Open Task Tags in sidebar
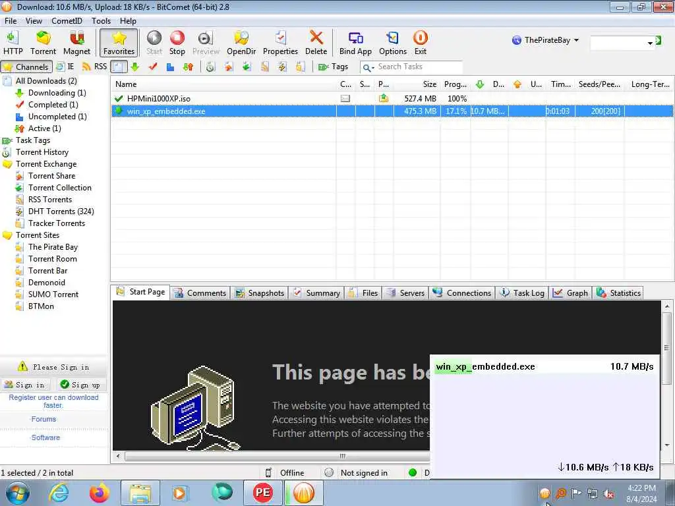 click(33, 140)
